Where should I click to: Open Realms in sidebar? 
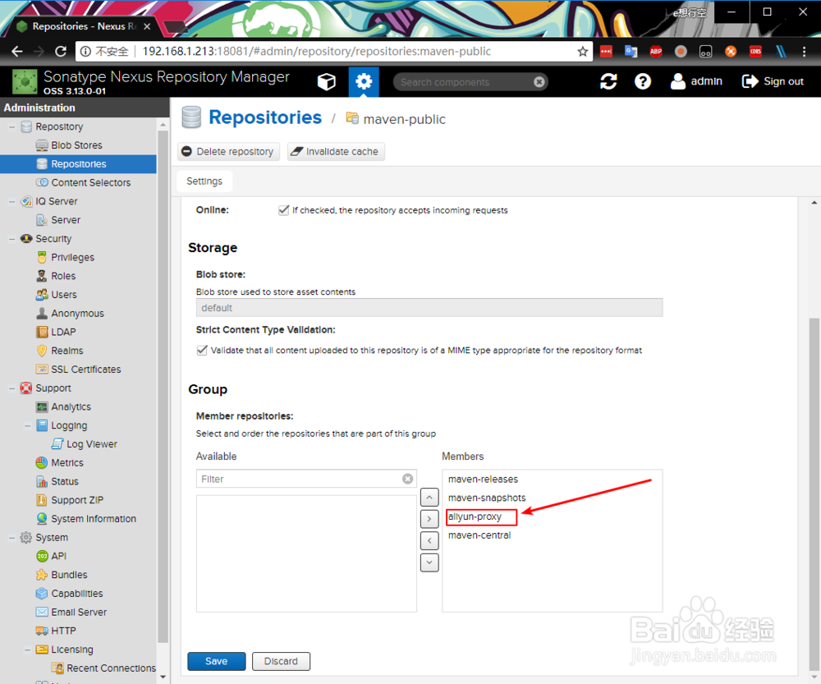pos(67,351)
